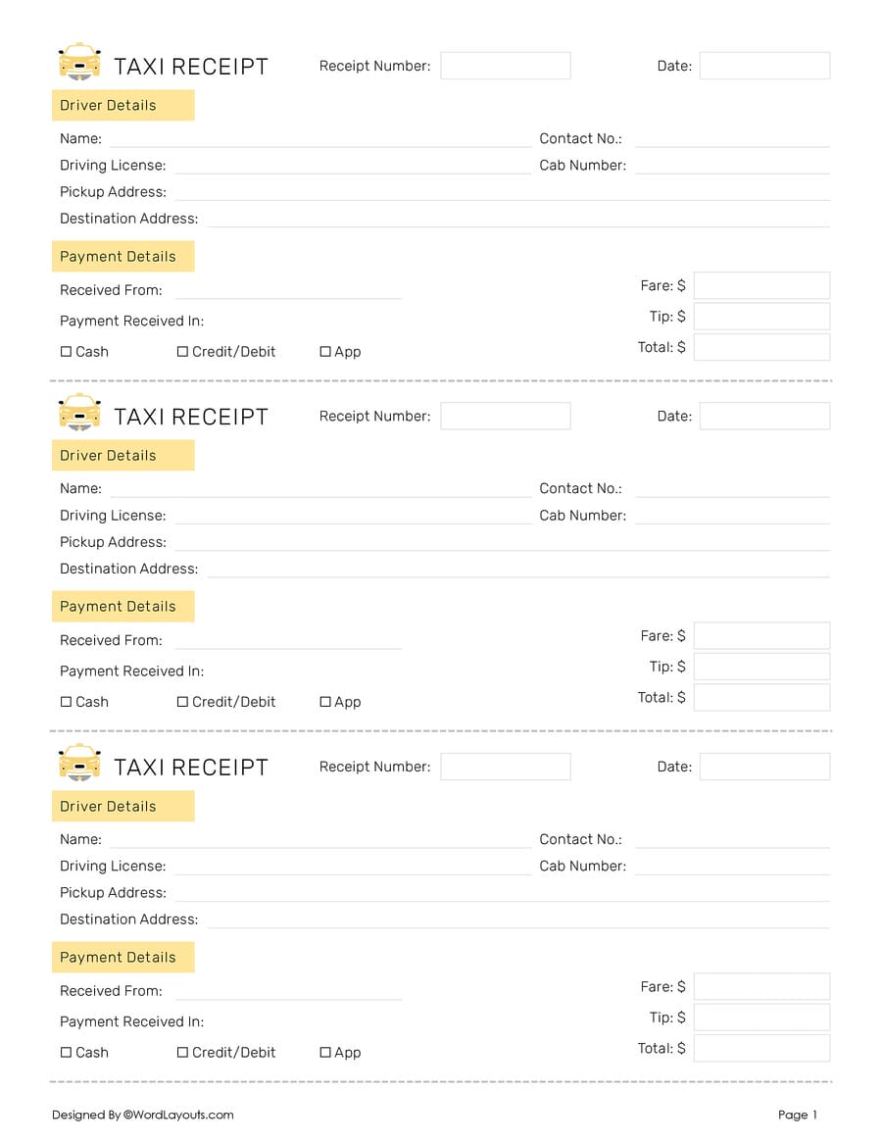Click the WordLayouts.com link in the footer
The width and height of the screenshot is (882, 1142).
181,1115
